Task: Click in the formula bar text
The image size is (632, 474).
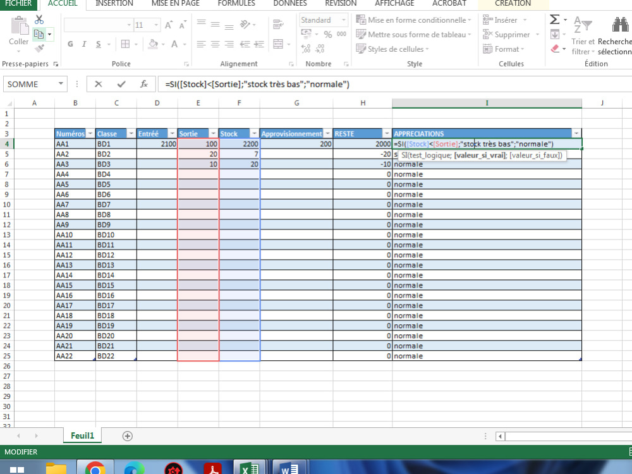Action: coord(257,84)
